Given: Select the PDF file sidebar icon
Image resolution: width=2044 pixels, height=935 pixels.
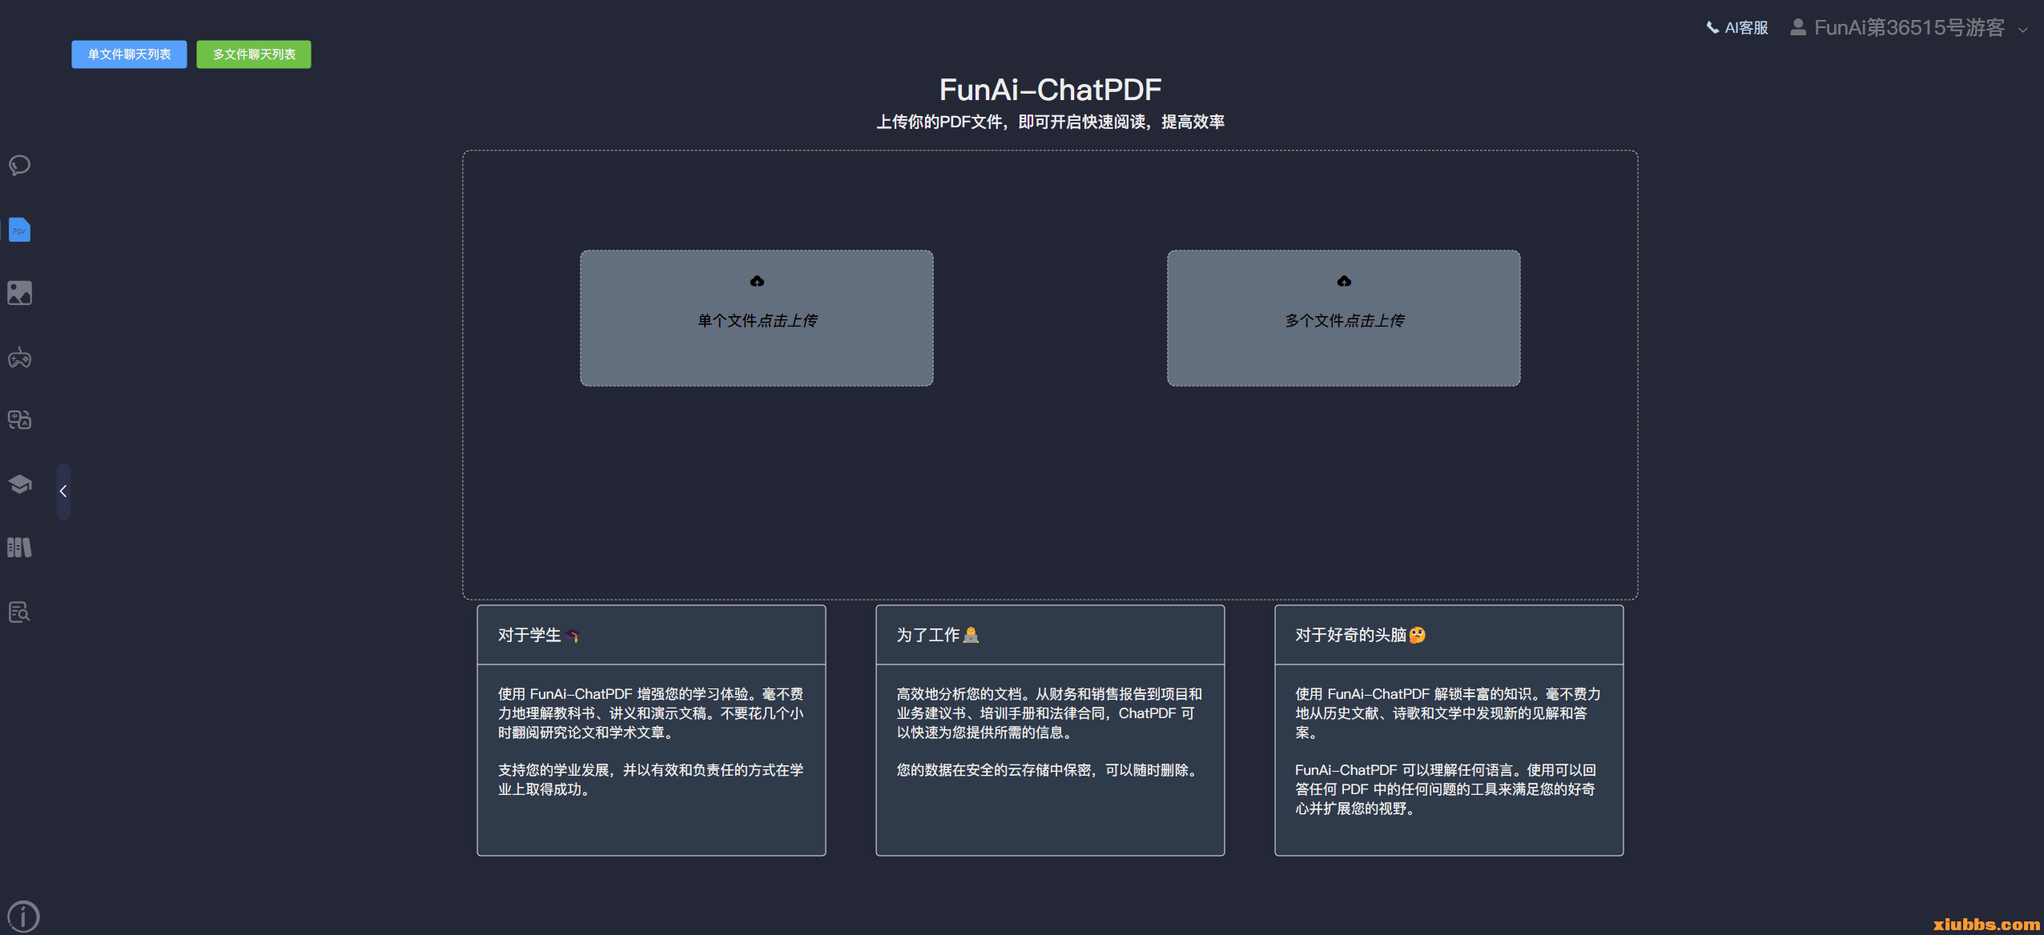Looking at the screenshot, I should 19,230.
